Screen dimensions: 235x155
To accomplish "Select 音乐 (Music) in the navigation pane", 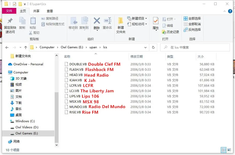I will 16,109.
